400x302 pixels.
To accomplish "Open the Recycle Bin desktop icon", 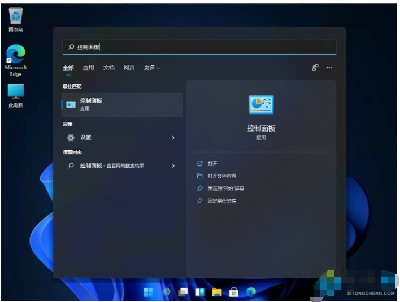I will 15,19.
